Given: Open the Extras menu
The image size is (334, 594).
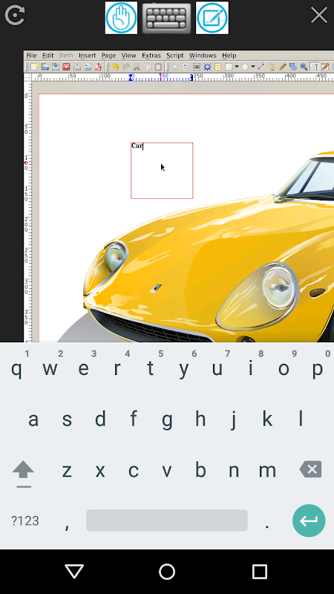Looking at the screenshot, I should 151,55.
